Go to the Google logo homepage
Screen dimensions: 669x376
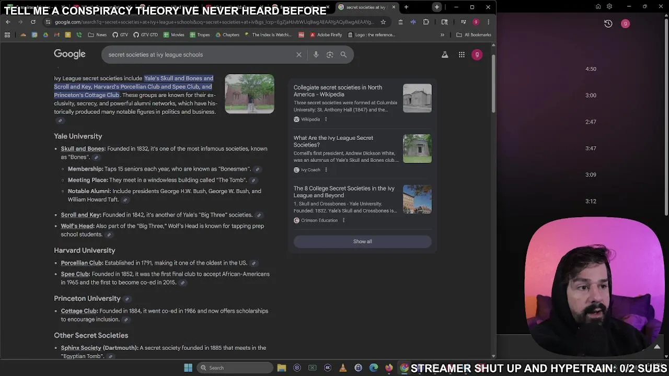click(70, 54)
